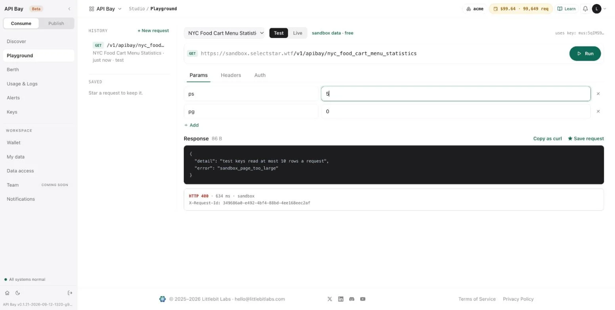Expand the API Bay app switcher dropdown
The height and width of the screenshot is (310, 615).
(x=105, y=9)
